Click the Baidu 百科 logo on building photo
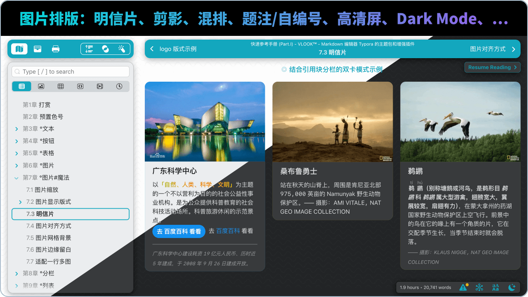Screen dimensions: 528x297 (x=157, y=156)
